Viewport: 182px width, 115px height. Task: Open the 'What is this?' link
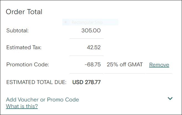[x=22, y=106]
